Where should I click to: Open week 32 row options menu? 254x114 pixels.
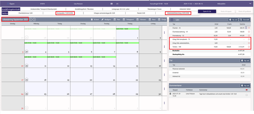[x=164, y=46]
